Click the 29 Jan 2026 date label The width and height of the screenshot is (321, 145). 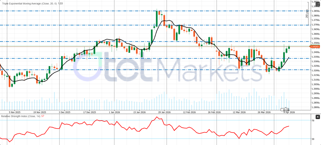pyautogui.click(x=164, y=112)
